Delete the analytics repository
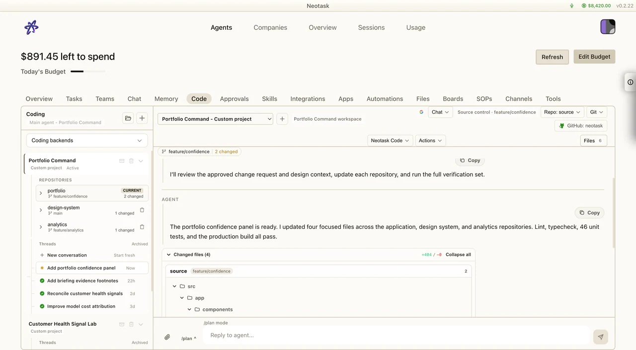Viewport: 636px width, 350px height. [142, 227]
